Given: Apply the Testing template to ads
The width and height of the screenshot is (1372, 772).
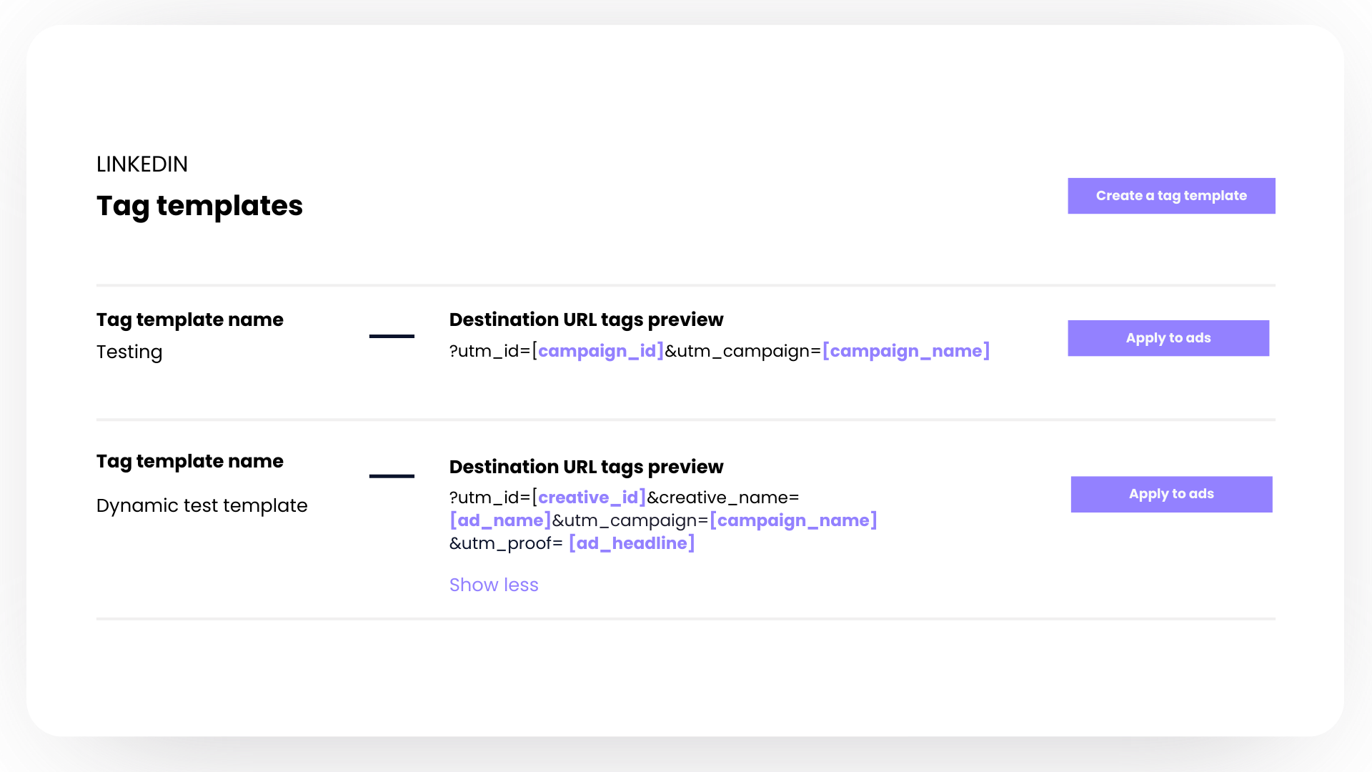Looking at the screenshot, I should tap(1168, 338).
